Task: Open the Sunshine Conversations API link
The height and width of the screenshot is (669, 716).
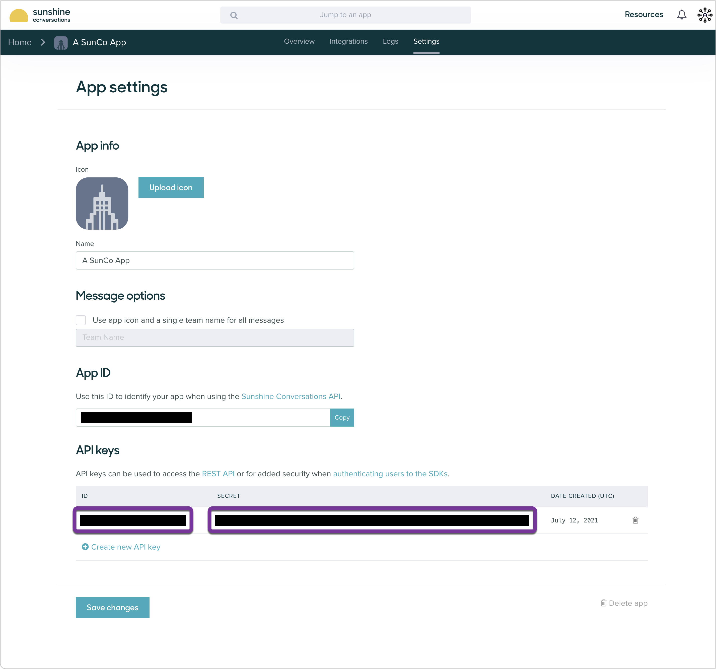Action: (291, 396)
